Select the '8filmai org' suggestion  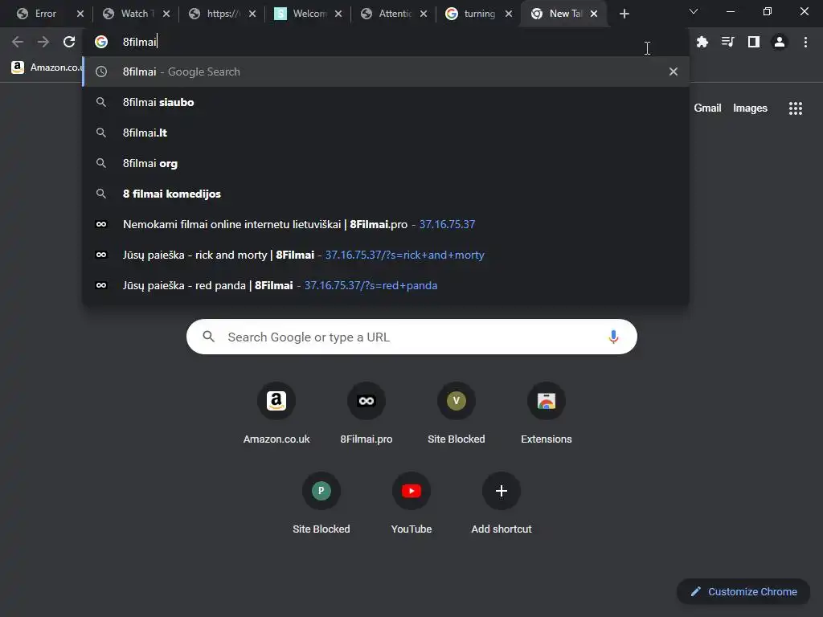(386, 163)
